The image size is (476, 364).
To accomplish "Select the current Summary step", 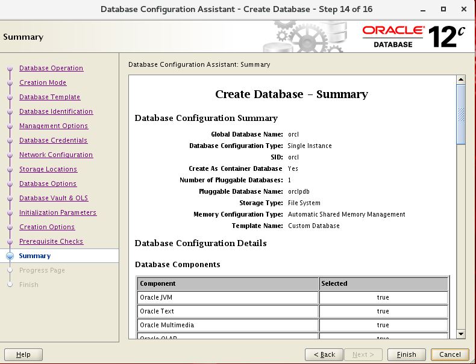I will click(34, 256).
